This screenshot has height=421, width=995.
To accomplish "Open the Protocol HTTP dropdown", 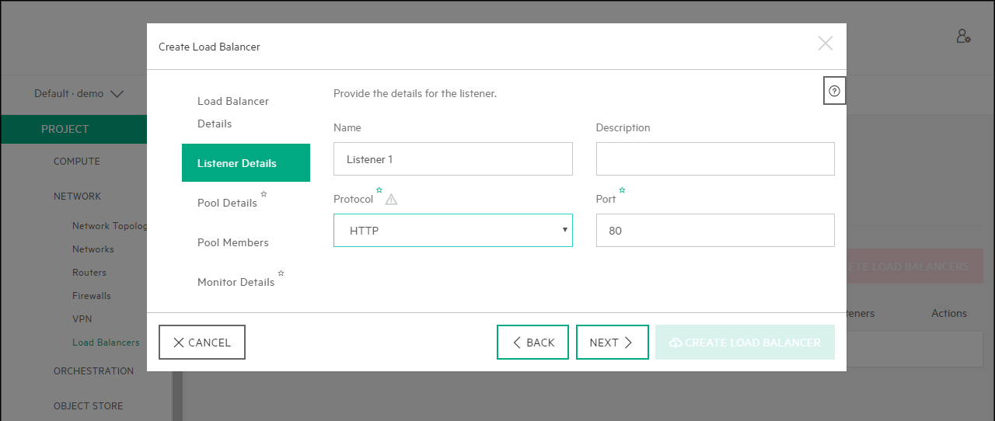I will pyautogui.click(x=452, y=231).
